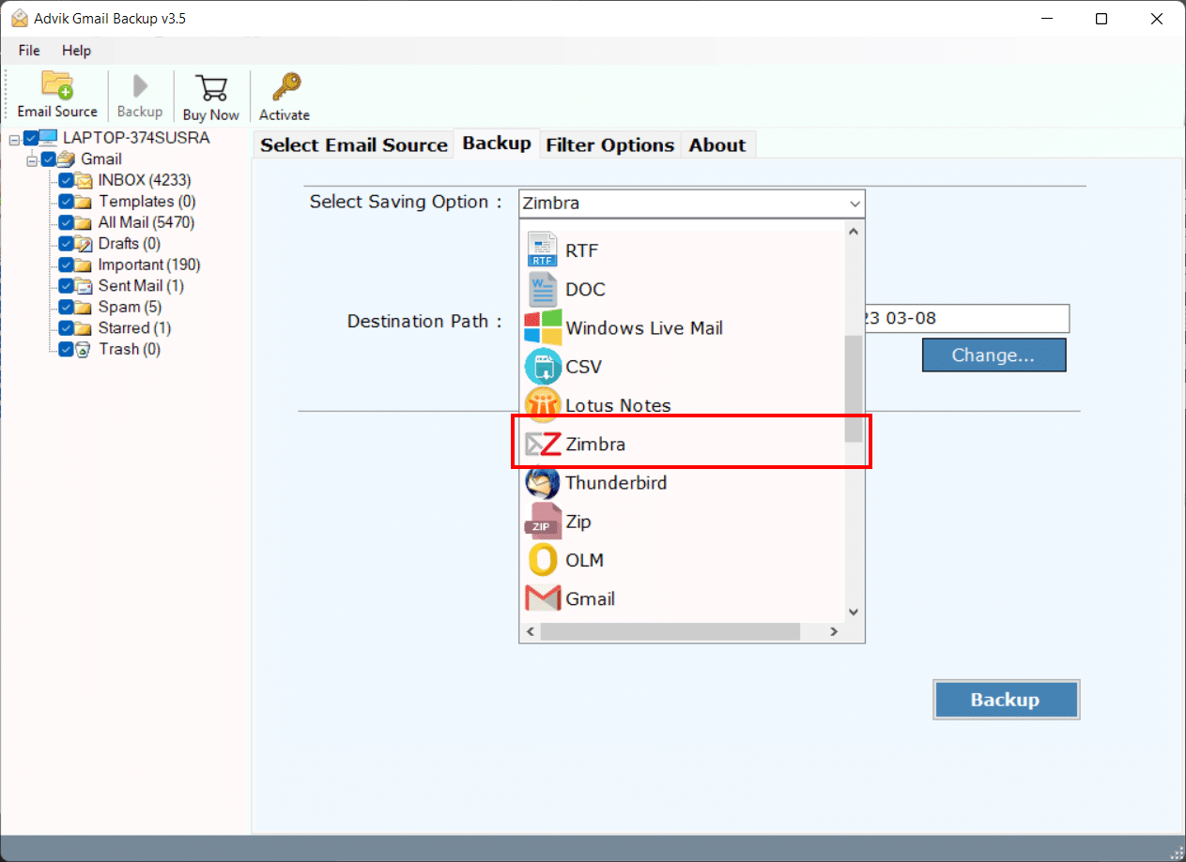Toggle the Important (190) checkbox
Image resolution: width=1186 pixels, height=862 pixels.
point(66,265)
